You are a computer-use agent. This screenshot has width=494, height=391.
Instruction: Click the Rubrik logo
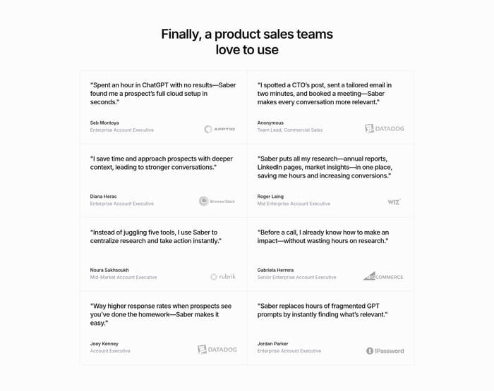(x=223, y=277)
